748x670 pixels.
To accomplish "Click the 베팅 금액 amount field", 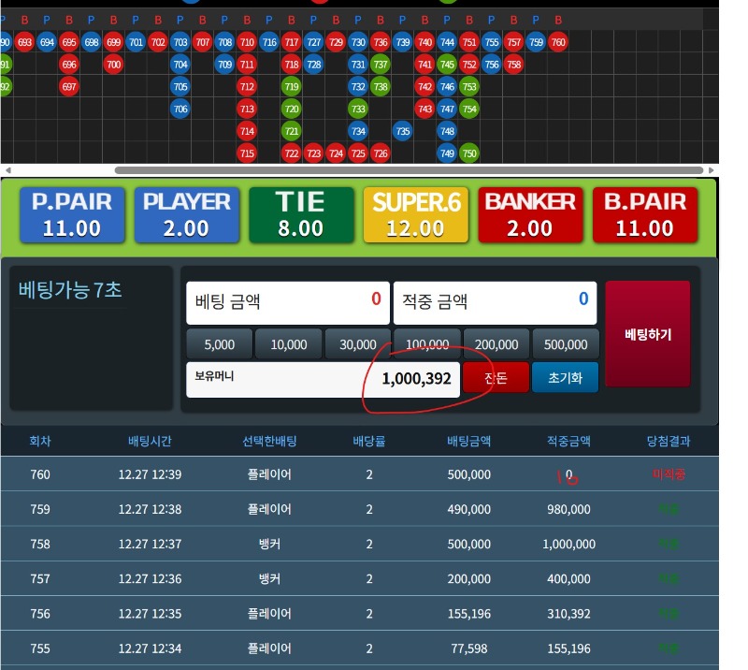I will (287, 301).
